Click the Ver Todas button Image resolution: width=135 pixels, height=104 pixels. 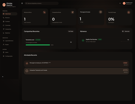pyautogui.click(x=71, y=31)
